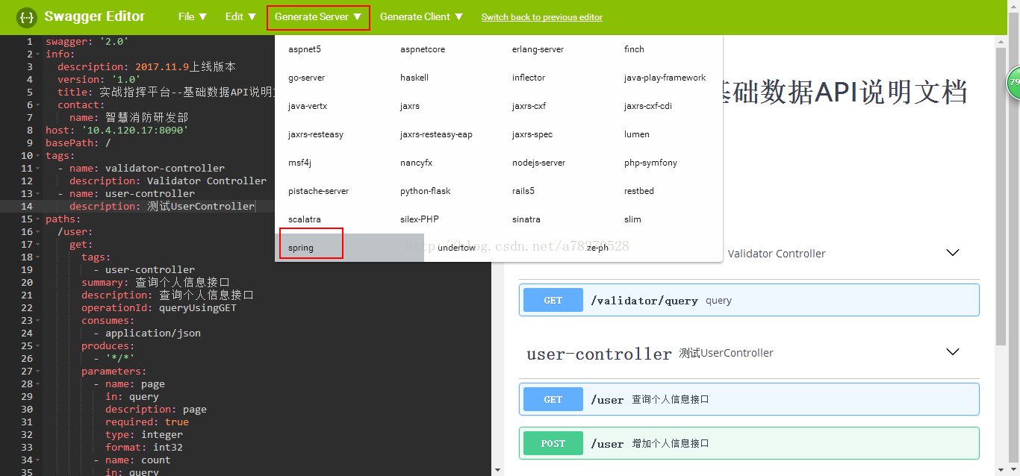Fold the contact block at line 6
Image resolution: width=1020 pixels, height=476 pixels.
click(37, 105)
